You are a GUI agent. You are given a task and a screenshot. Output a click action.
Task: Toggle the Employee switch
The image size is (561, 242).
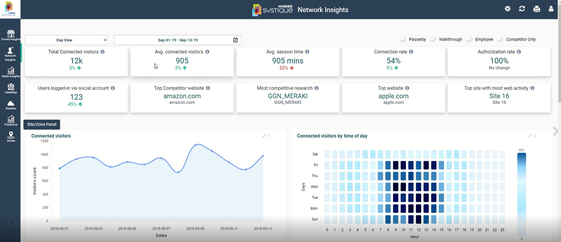pyautogui.click(x=470, y=39)
